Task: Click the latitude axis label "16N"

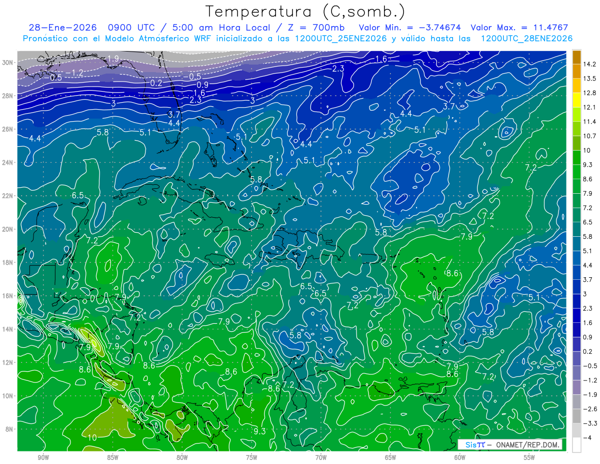Action: (8, 296)
